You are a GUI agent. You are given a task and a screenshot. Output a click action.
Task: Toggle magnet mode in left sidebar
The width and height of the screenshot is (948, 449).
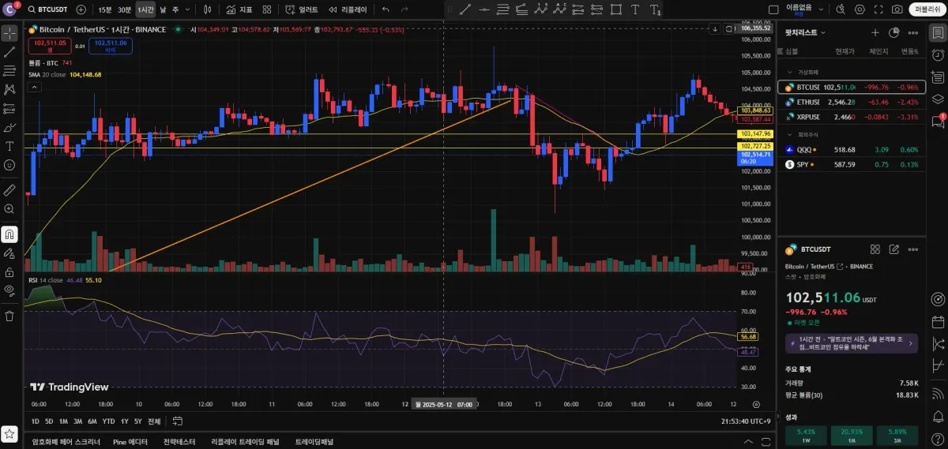tap(9, 234)
